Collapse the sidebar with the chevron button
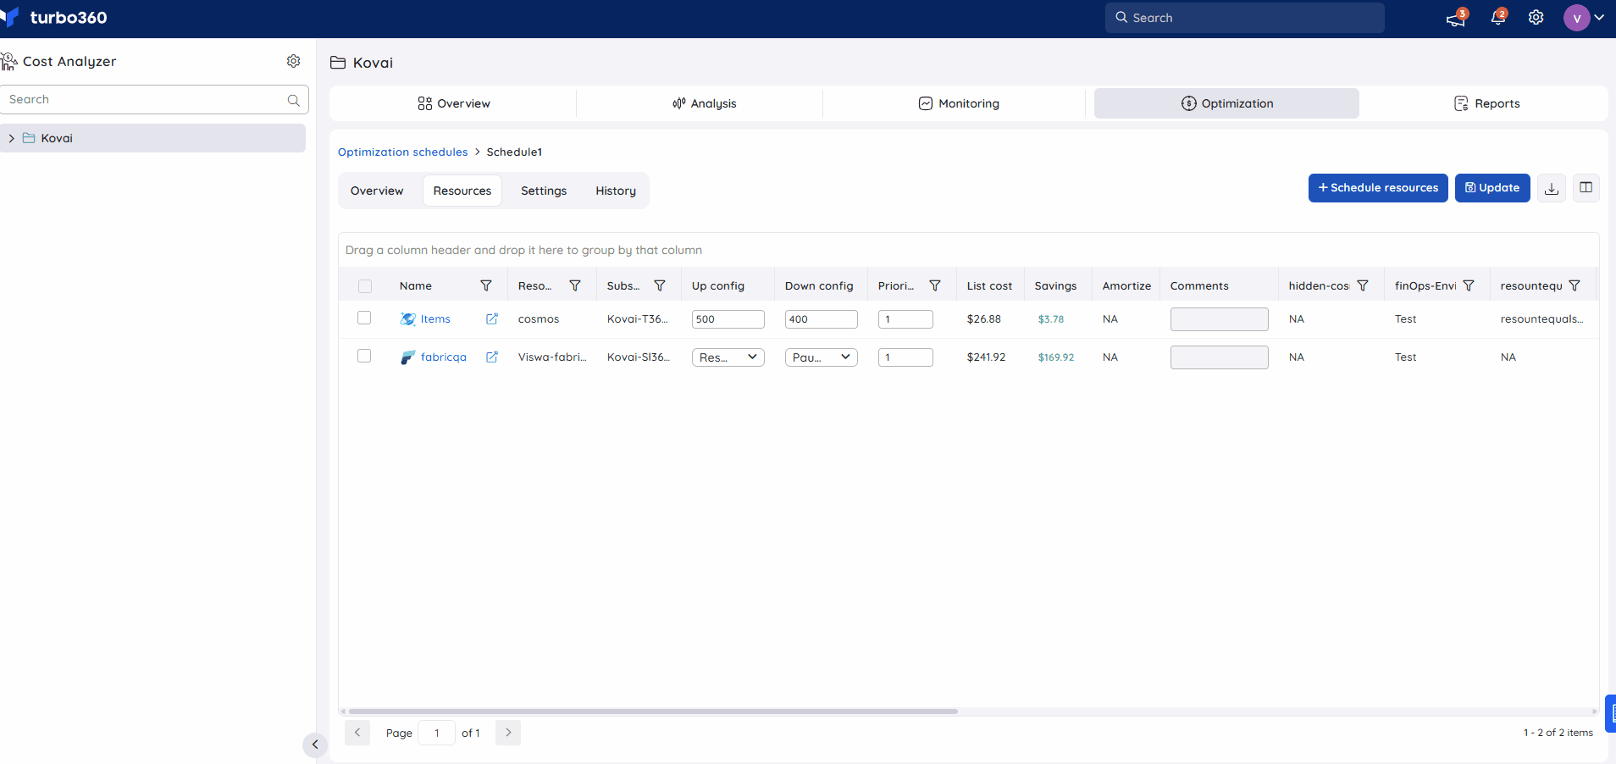Viewport: 1616px width, 764px height. (x=315, y=745)
